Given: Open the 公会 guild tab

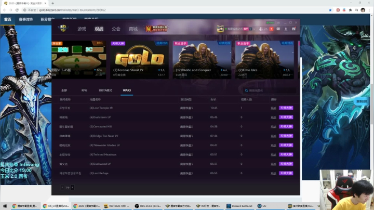Looking at the screenshot, I should click(116, 29).
